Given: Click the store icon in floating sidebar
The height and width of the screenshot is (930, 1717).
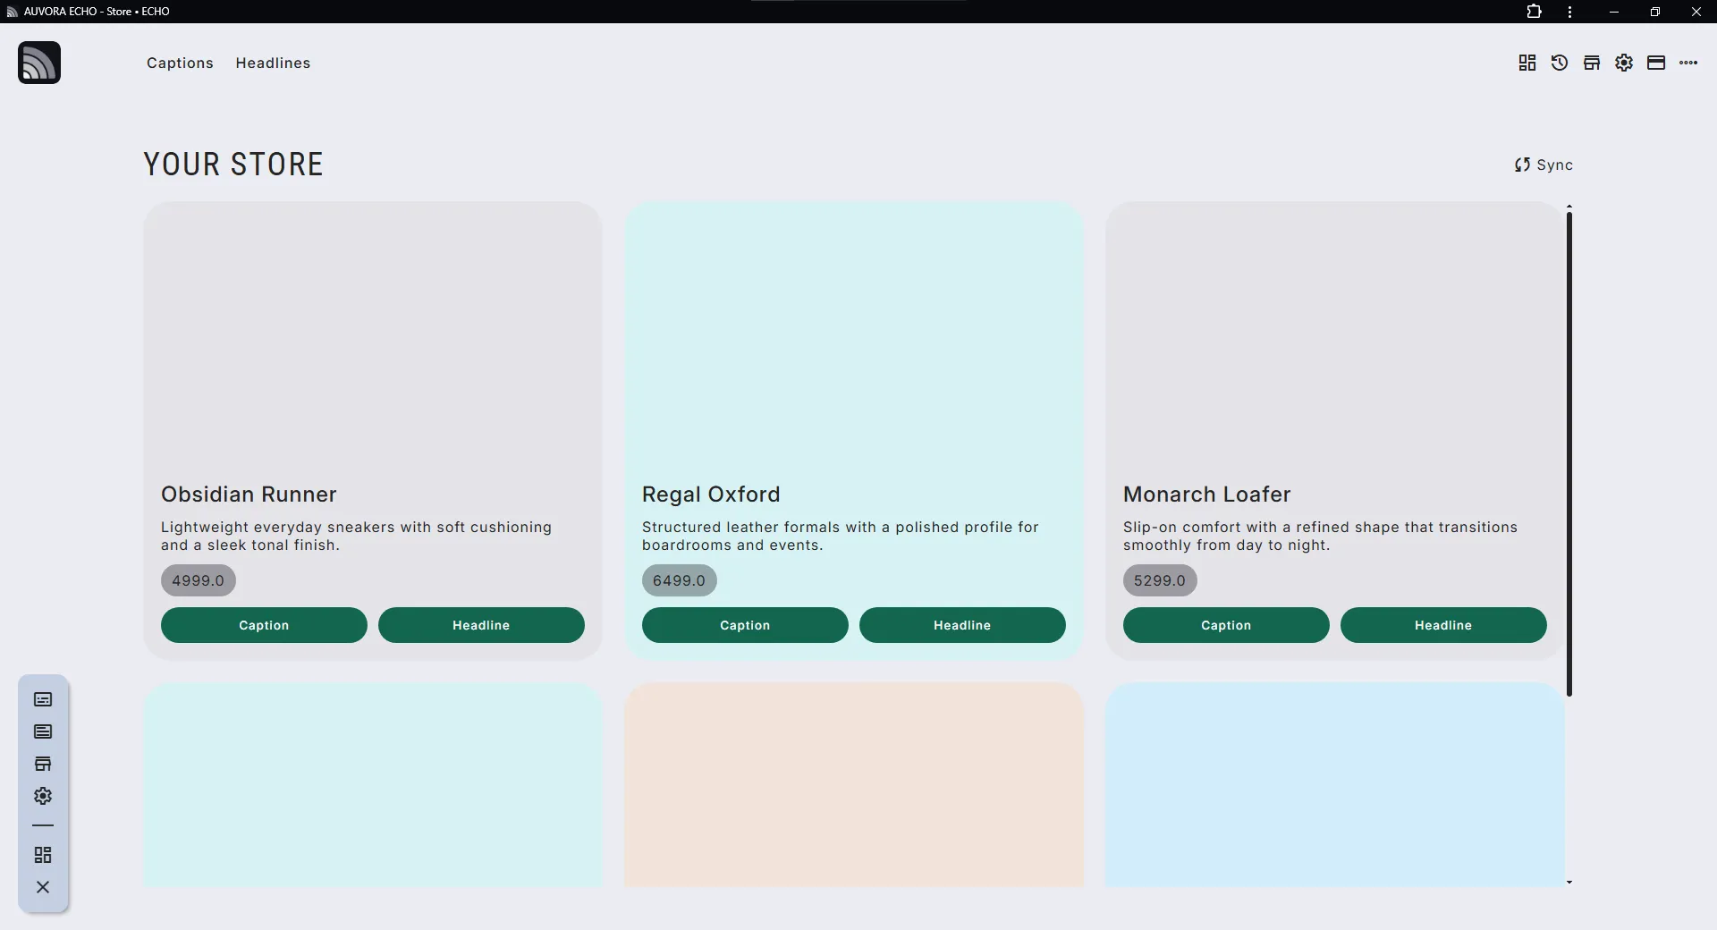Looking at the screenshot, I should (x=43, y=764).
